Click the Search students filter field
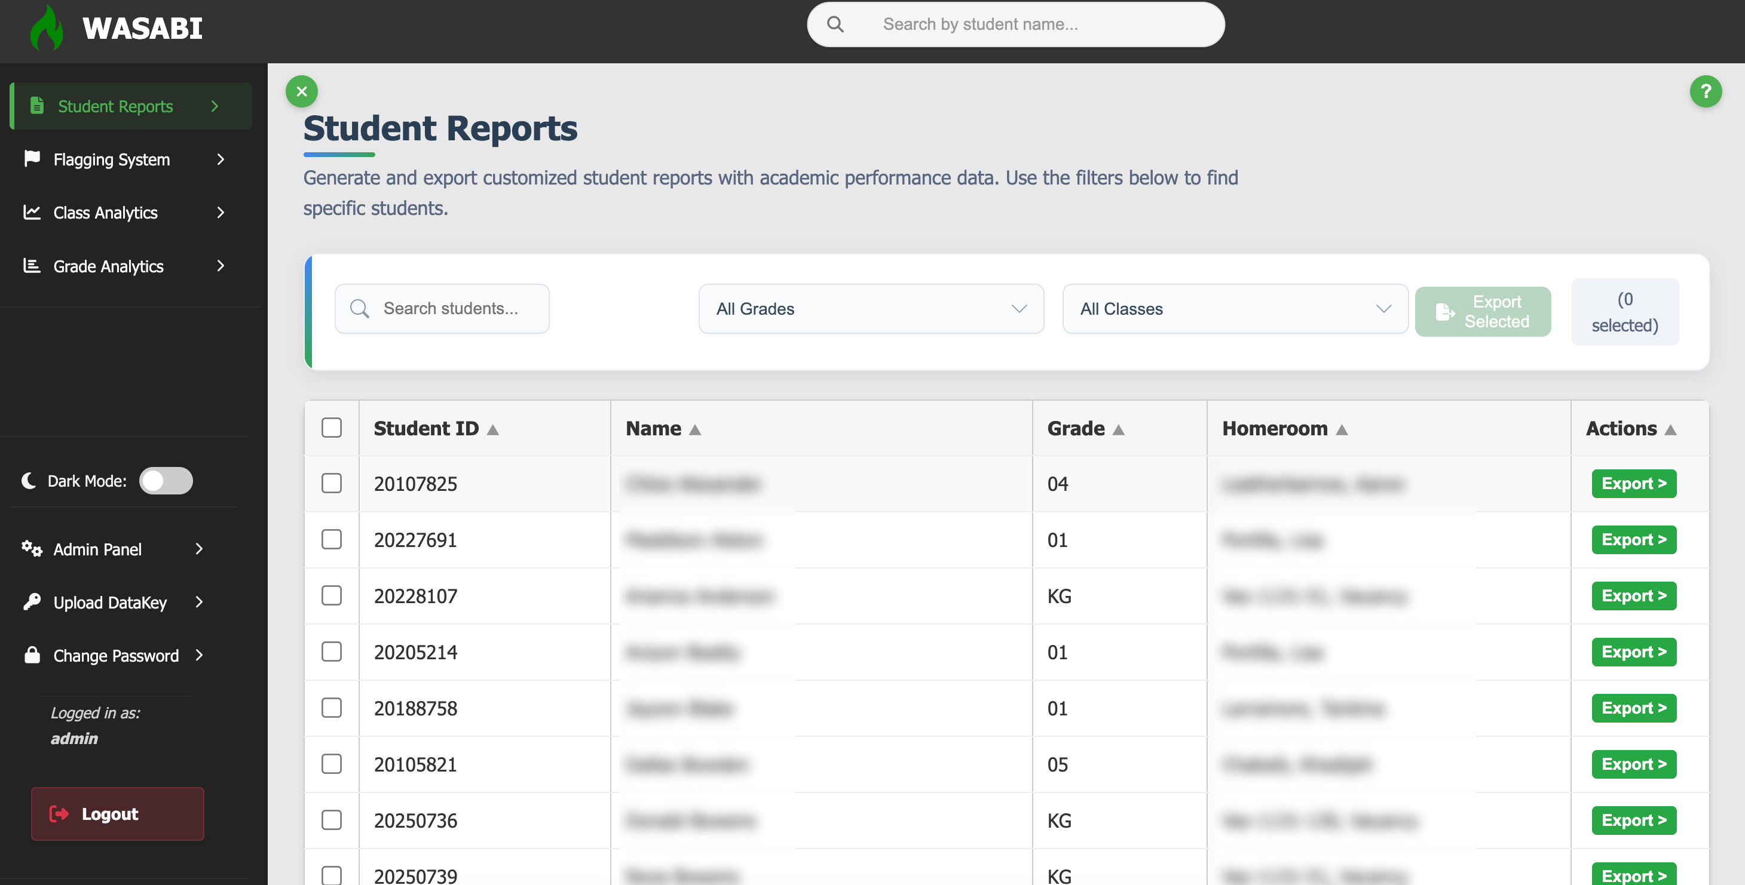Image resolution: width=1745 pixels, height=885 pixels. [442, 309]
